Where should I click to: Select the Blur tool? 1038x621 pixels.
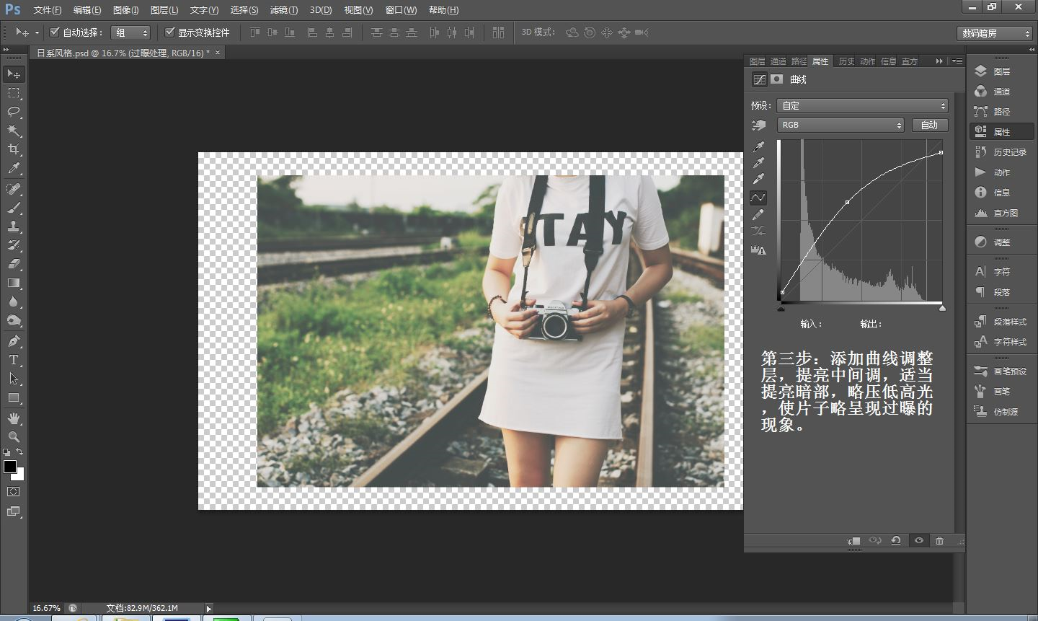pyautogui.click(x=14, y=301)
